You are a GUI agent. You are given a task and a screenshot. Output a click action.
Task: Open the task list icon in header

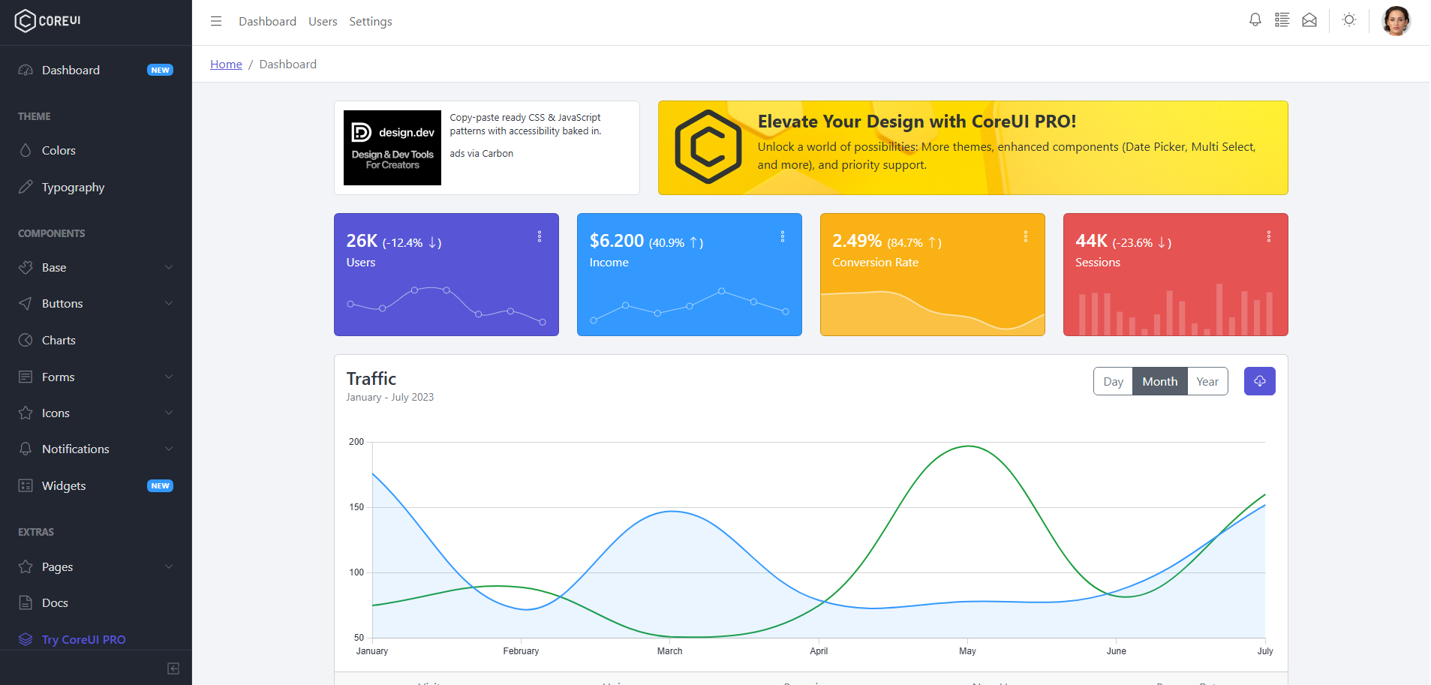[1282, 20]
